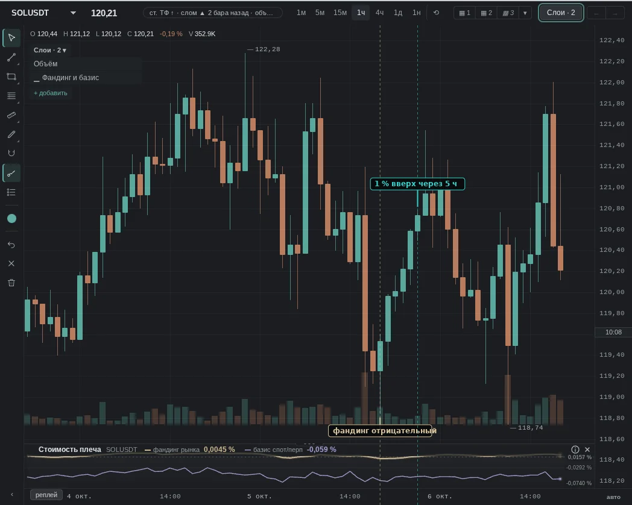Select the Фандинг и базис layer
Viewport: 632px width, 505px height.
click(x=86, y=78)
